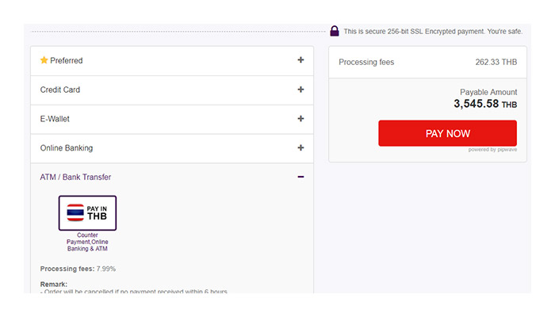Click the purple padlock security icon
The image size is (555, 317).
tap(335, 31)
